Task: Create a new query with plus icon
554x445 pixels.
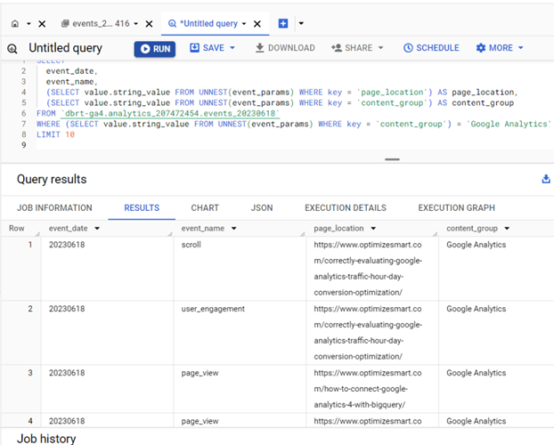Action: [x=283, y=24]
